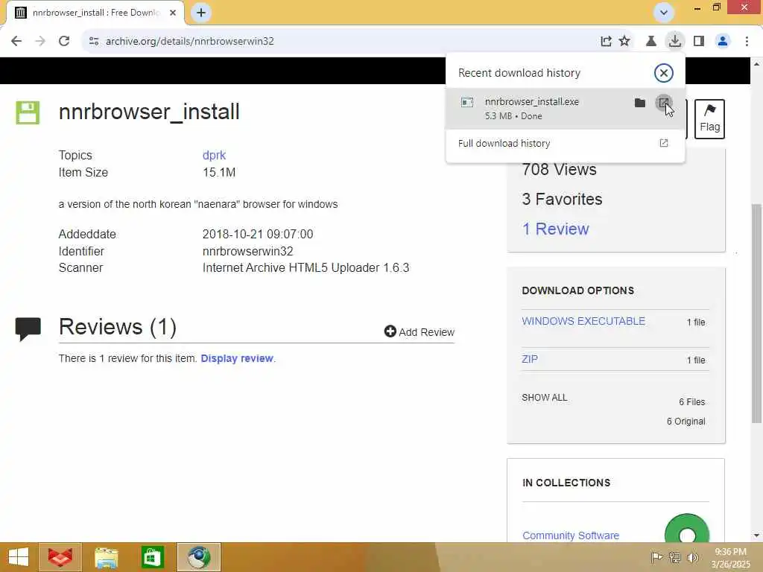Open the Store app in taskbar
Image resolution: width=763 pixels, height=572 pixels.
[x=152, y=557]
